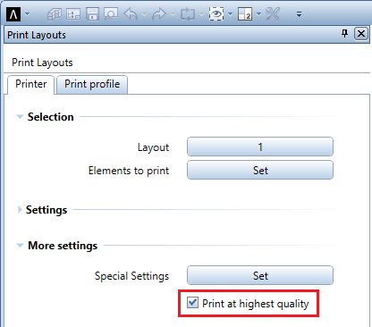Click the open drawing files toolbar icon
This screenshot has width=372, height=327.
point(73,14)
